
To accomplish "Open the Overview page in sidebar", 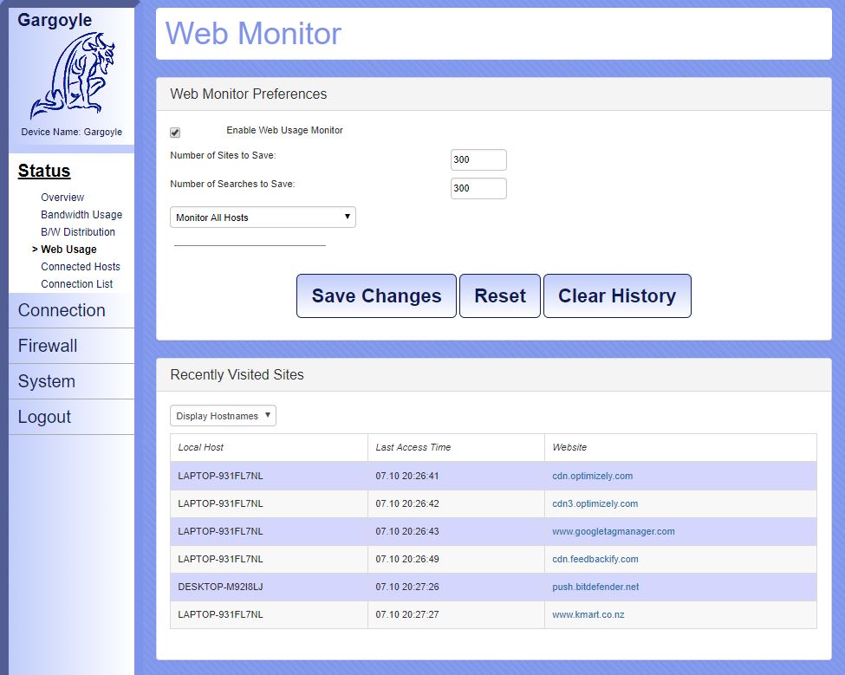I will pos(62,198).
